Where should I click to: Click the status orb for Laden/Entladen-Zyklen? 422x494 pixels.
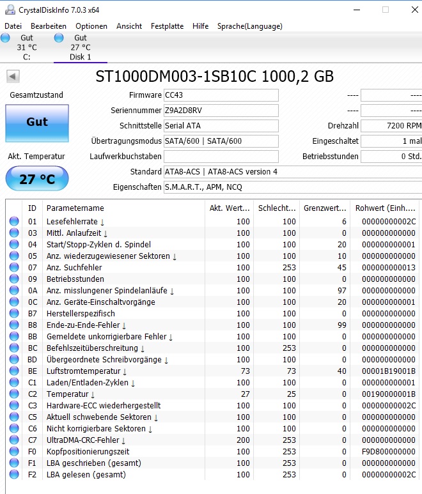(x=14, y=382)
